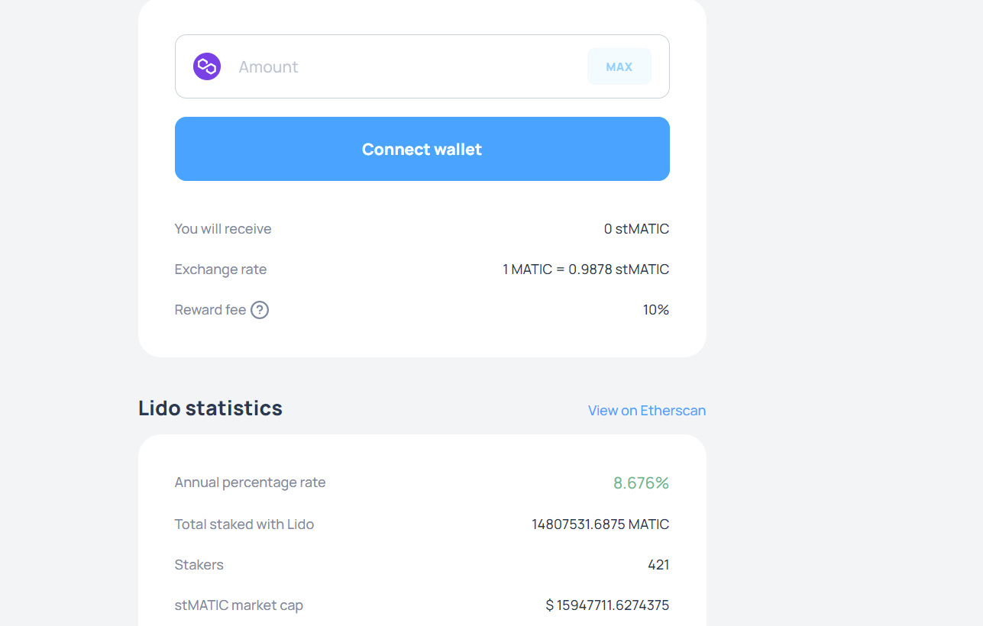Click the Connect wallet button
983x626 pixels.
(422, 149)
